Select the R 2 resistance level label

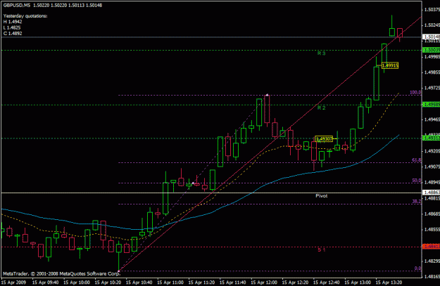pyautogui.click(x=321, y=108)
